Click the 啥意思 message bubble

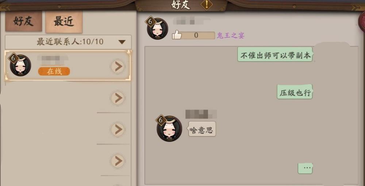click(x=201, y=129)
